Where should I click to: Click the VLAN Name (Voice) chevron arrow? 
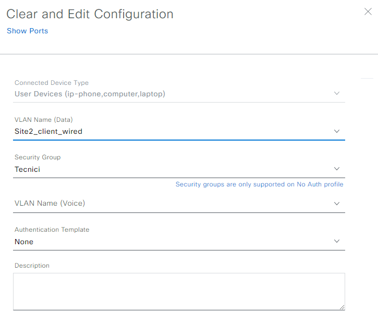click(337, 203)
